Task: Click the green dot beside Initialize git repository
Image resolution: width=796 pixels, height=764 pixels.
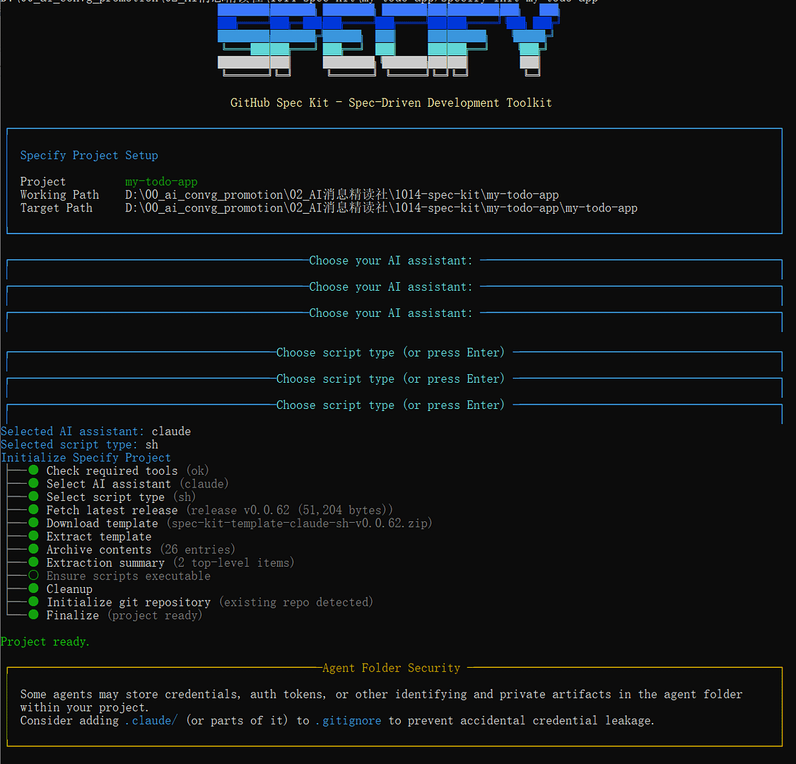Action: (33, 602)
